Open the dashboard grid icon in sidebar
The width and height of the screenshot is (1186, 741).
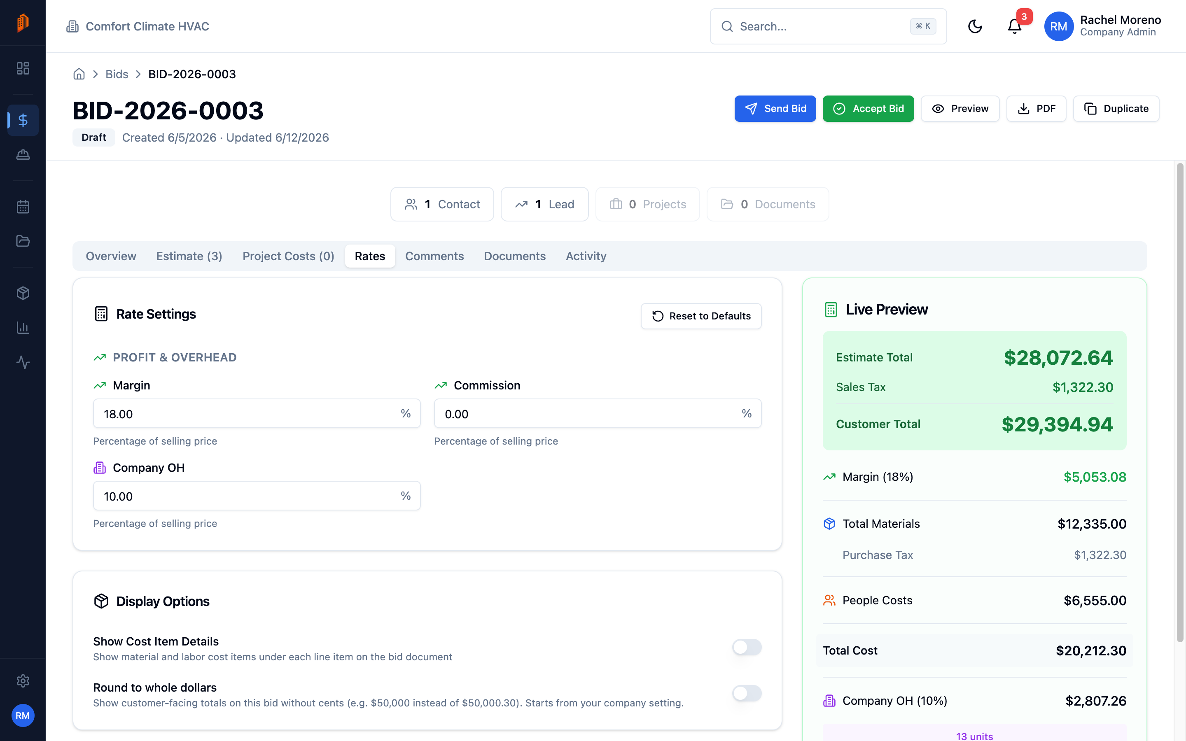coord(23,68)
